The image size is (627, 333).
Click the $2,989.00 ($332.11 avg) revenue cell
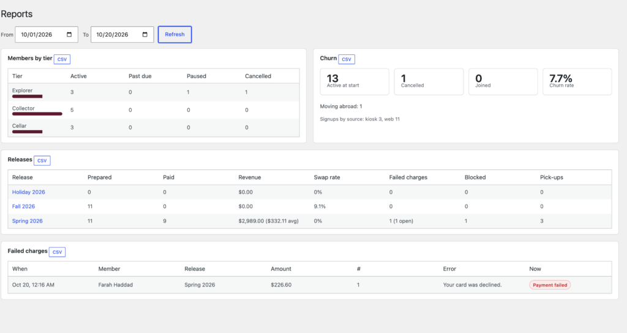[x=268, y=221]
